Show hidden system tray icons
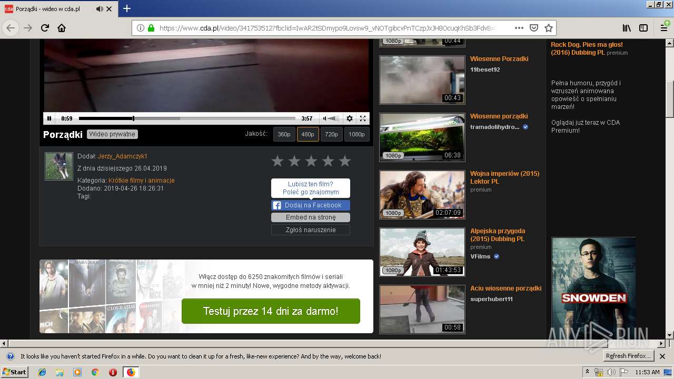674x379 pixels. pos(587,372)
